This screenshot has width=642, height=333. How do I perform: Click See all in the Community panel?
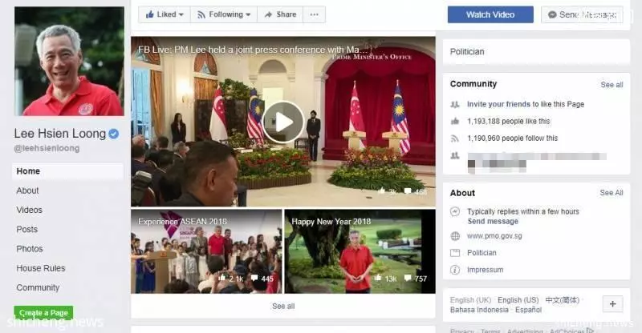pyautogui.click(x=612, y=85)
